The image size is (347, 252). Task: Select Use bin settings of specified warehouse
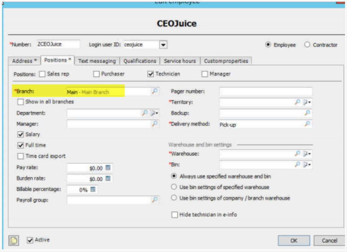[174, 187]
